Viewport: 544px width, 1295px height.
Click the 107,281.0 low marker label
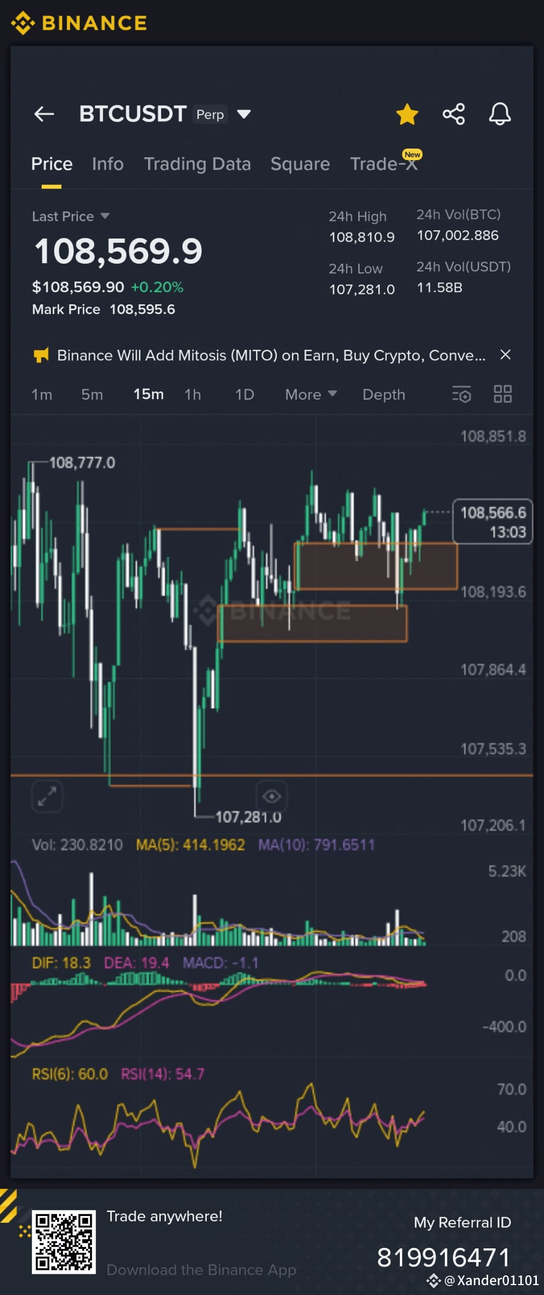pyautogui.click(x=248, y=817)
